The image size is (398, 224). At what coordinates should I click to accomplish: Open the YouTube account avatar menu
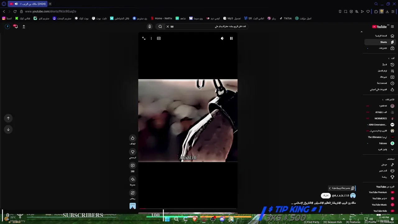7,26
